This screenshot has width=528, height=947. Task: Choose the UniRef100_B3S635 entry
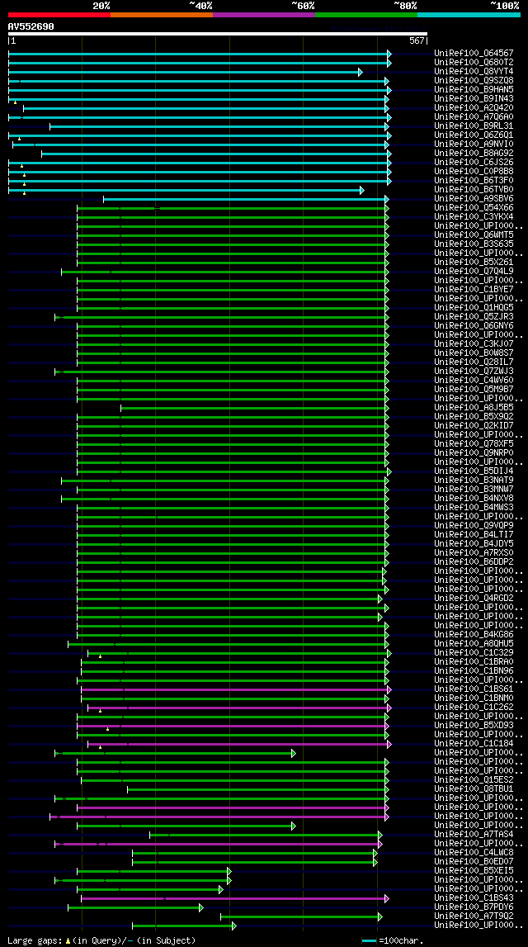tap(474, 244)
